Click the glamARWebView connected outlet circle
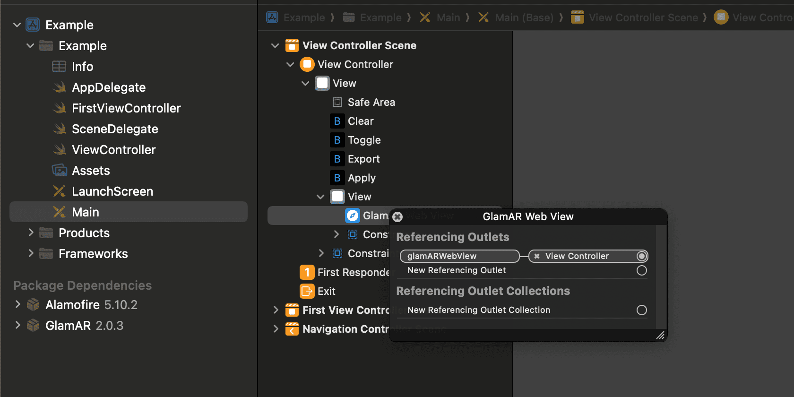Image resolution: width=794 pixels, height=397 pixels. tap(641, 256)
